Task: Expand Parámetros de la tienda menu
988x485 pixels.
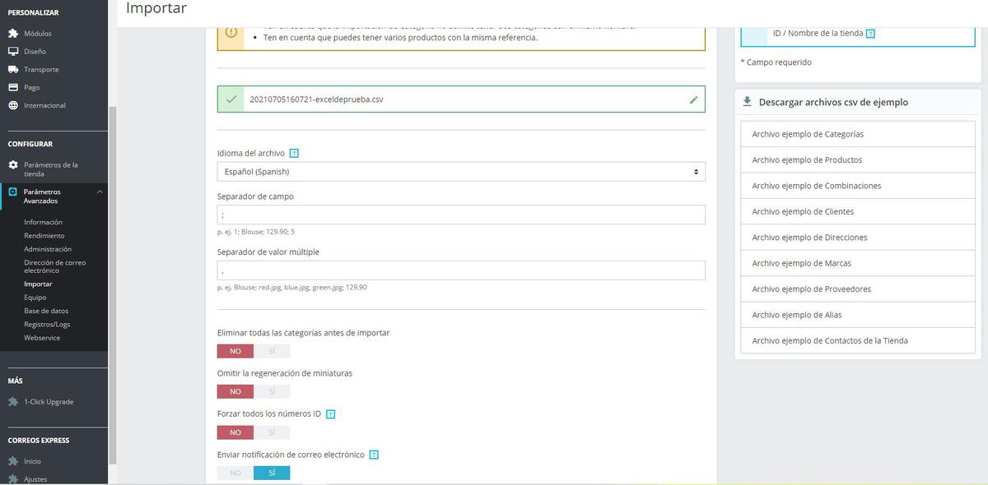Action: pos(51,169)
